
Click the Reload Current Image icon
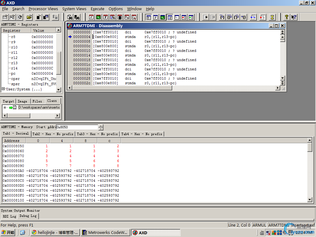20,17
